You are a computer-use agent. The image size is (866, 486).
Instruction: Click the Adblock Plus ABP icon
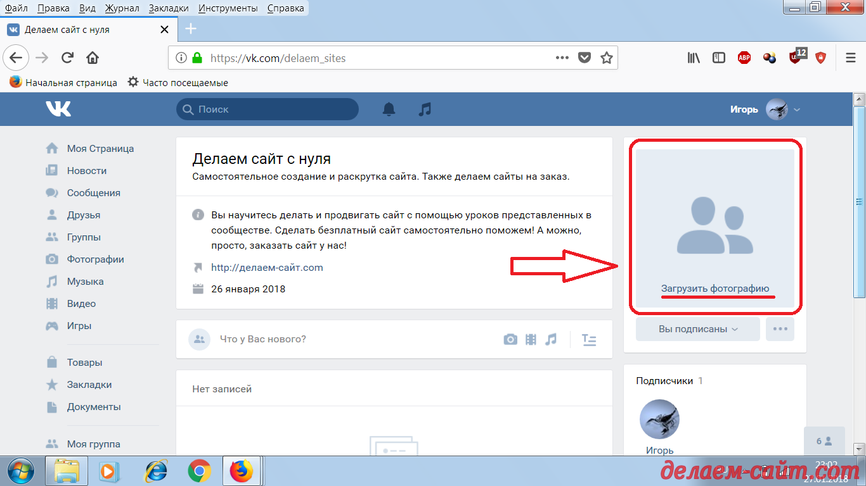(x=744, y=58)
